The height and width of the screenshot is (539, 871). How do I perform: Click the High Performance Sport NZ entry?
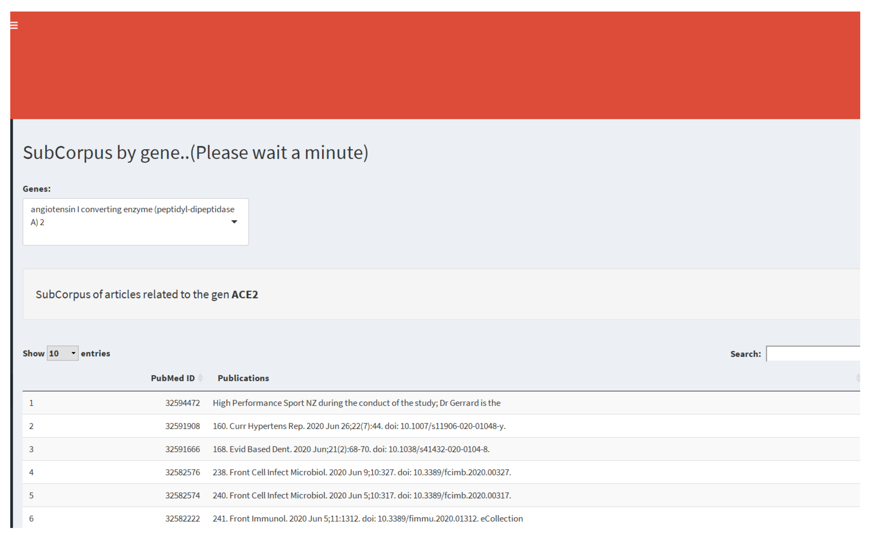point(356,403)
